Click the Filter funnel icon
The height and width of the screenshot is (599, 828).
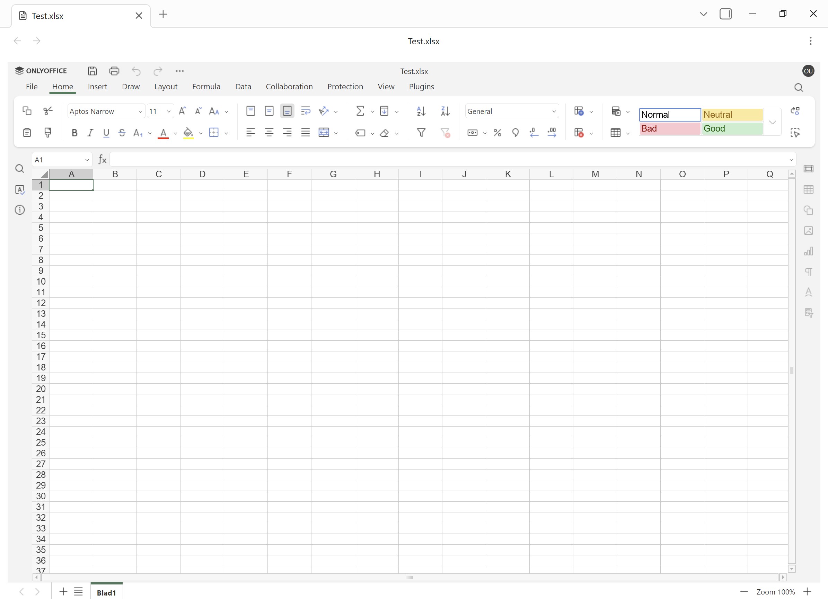(x=421, y=133)
